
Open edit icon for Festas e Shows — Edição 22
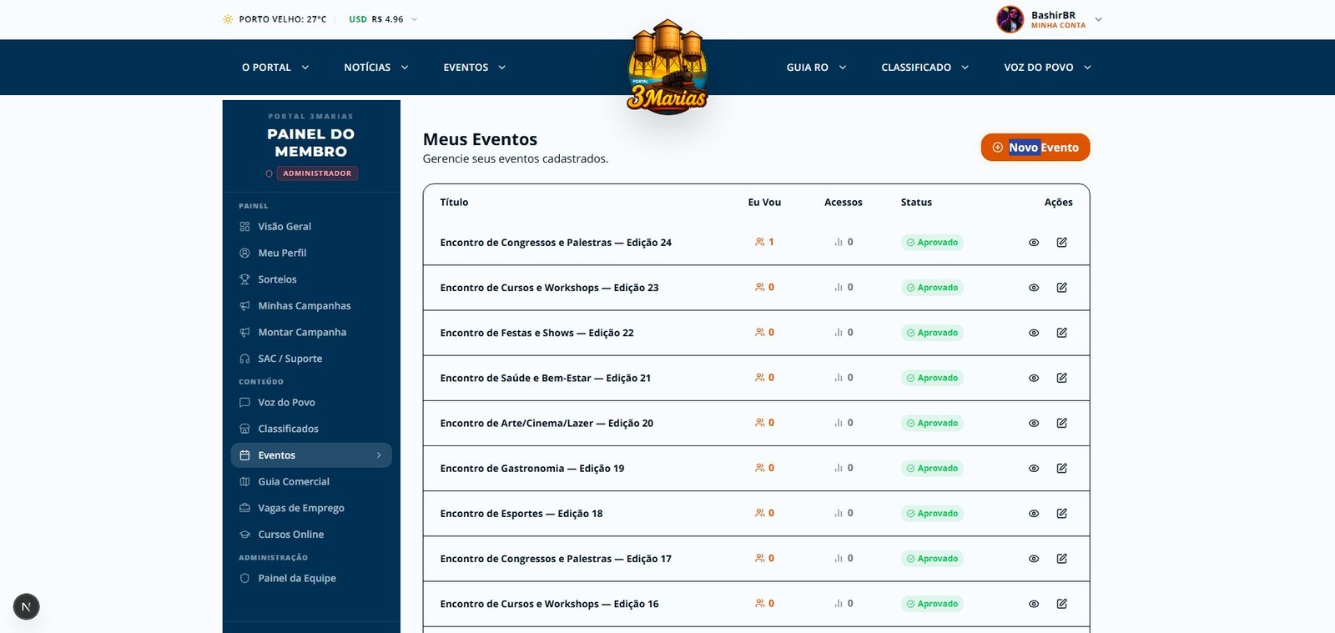(1062, 333)
